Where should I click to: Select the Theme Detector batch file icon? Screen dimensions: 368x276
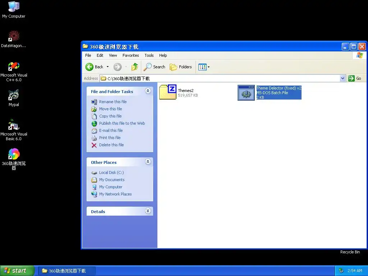coord(246,93)
